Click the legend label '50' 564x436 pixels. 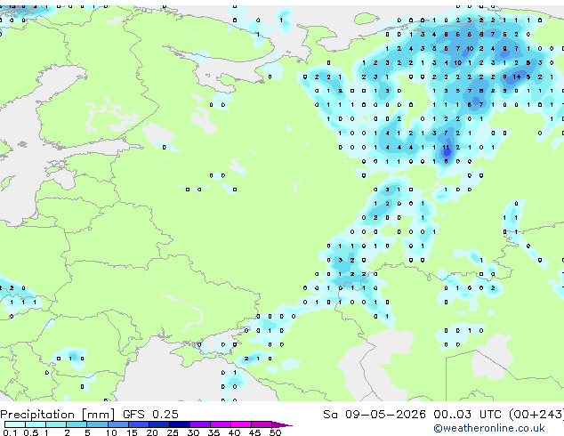pos(276,432)
